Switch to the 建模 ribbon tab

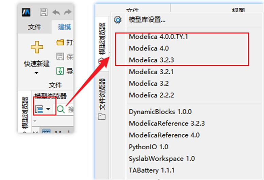(x=64, y=27)
